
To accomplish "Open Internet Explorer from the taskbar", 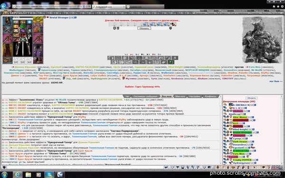I will pos(18,175).
